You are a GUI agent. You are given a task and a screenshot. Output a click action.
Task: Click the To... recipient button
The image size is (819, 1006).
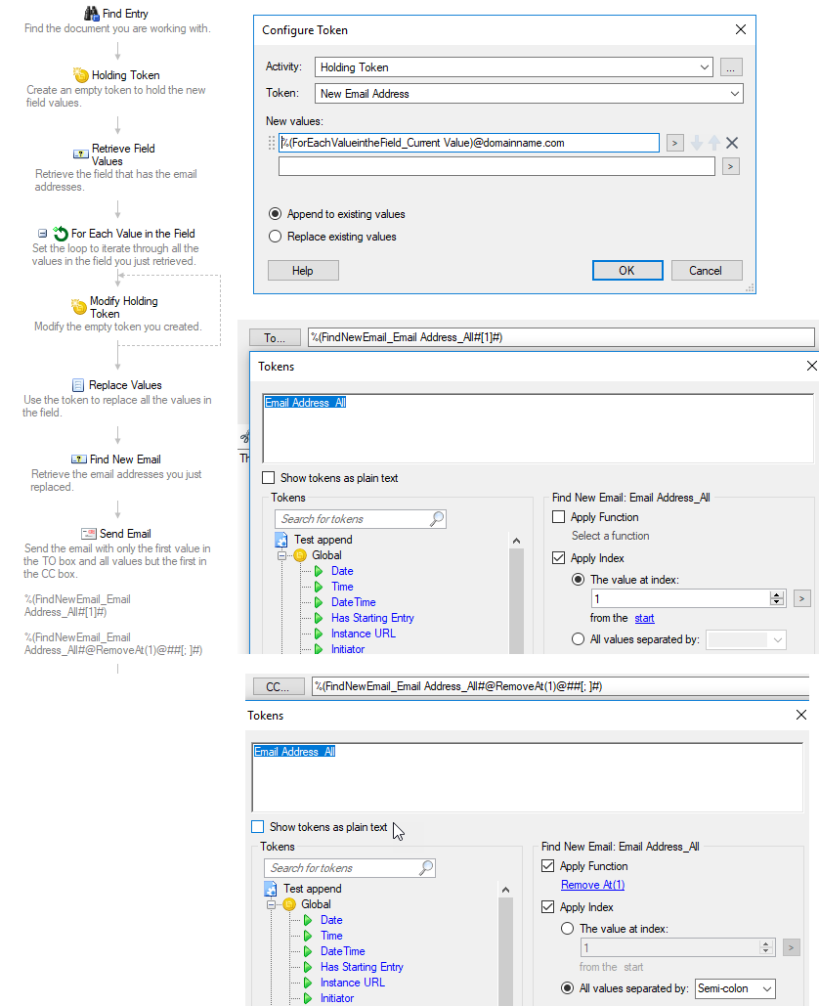point(275,337)
